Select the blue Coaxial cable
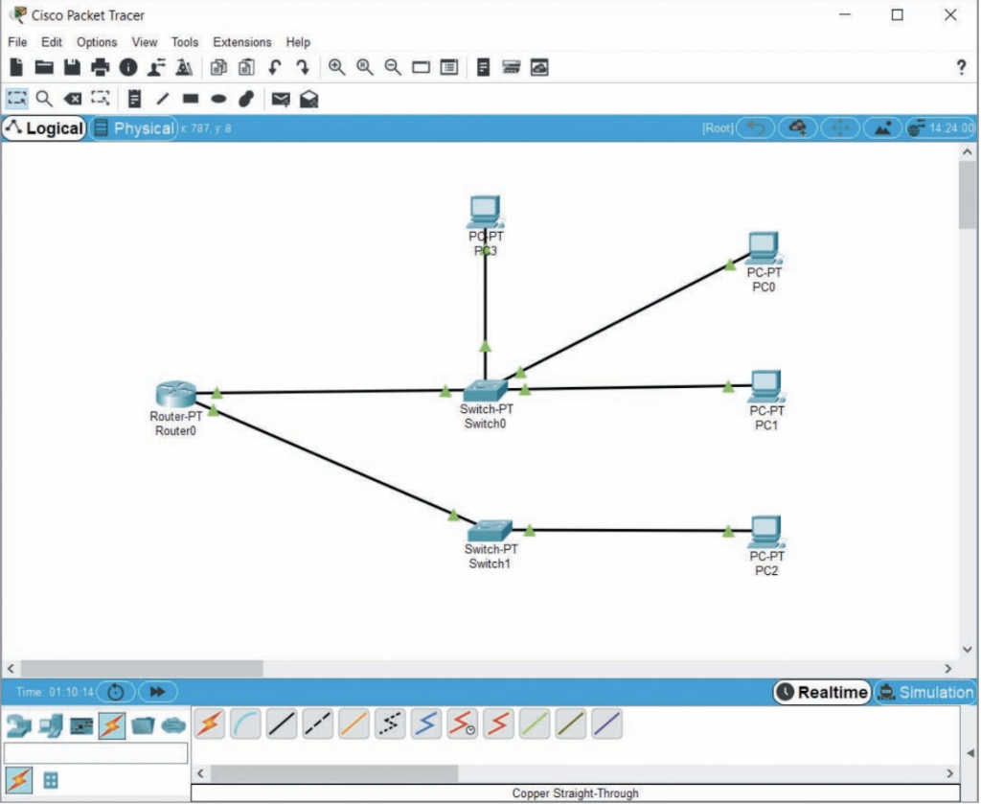This screenshot has height=804, width=981. pos(426,724)
